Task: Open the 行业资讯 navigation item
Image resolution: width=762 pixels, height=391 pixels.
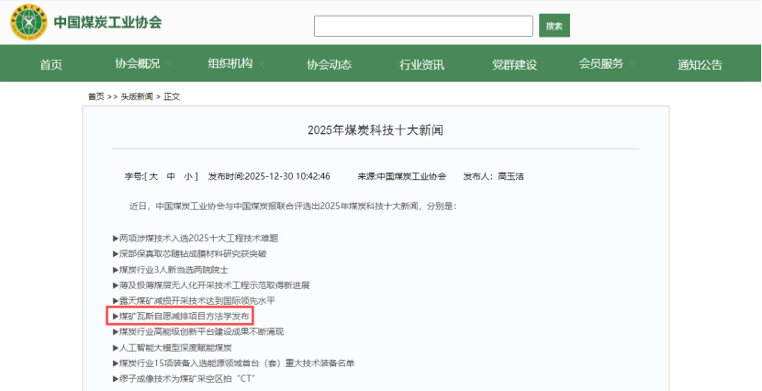Action: (421, 64)
